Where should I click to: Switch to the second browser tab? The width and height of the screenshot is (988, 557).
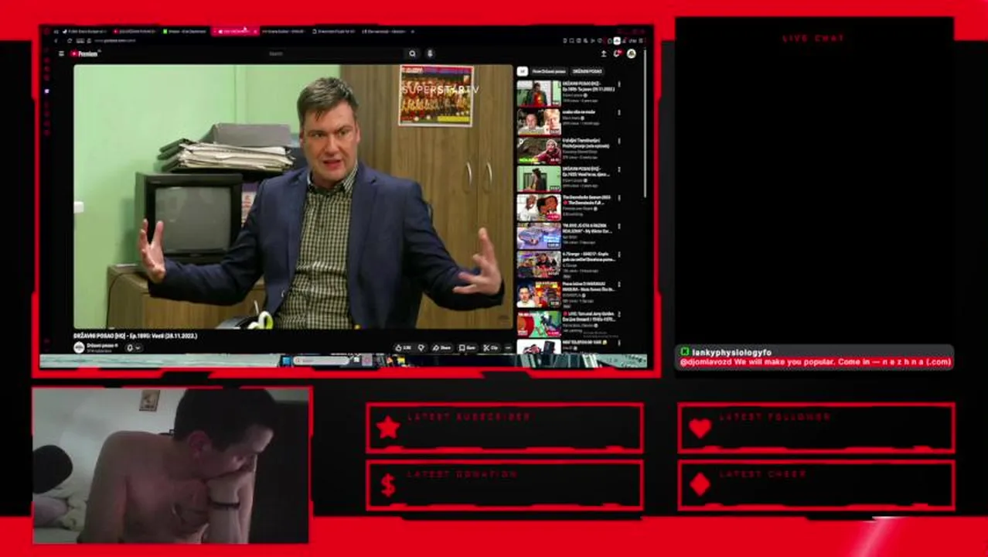click(x=135, y=32)
